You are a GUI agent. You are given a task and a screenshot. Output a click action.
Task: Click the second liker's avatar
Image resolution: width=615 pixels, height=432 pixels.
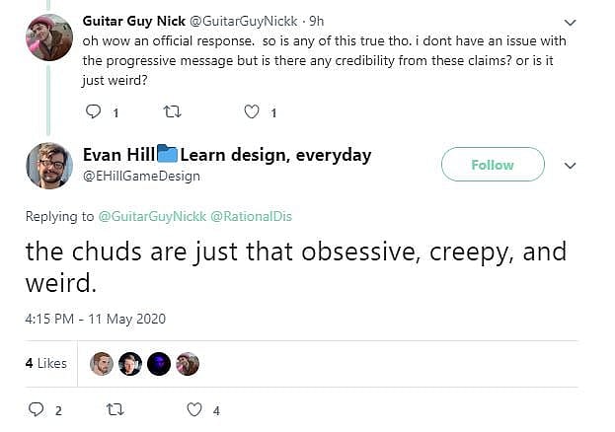coord(130,364)
